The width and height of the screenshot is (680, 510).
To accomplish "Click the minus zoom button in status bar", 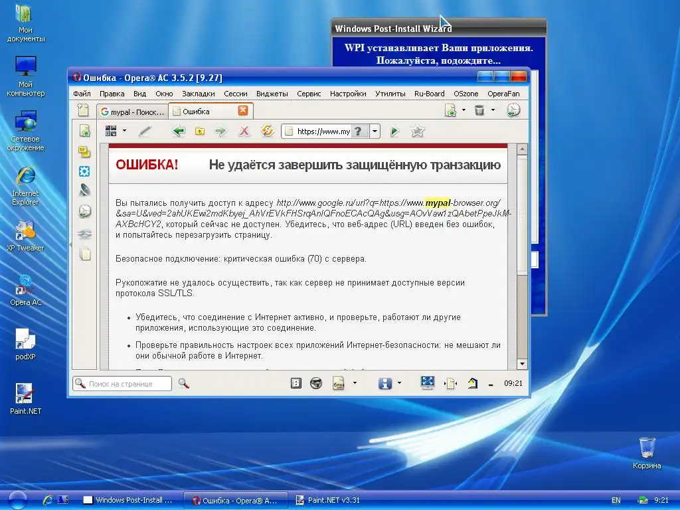I will (x=491, y=384).
